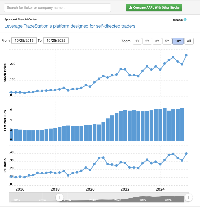Image resolution: width=204 pixels, height=207 pixels.
Task: Click the final TTM Net EPS bar
Action: click(182, 125)
